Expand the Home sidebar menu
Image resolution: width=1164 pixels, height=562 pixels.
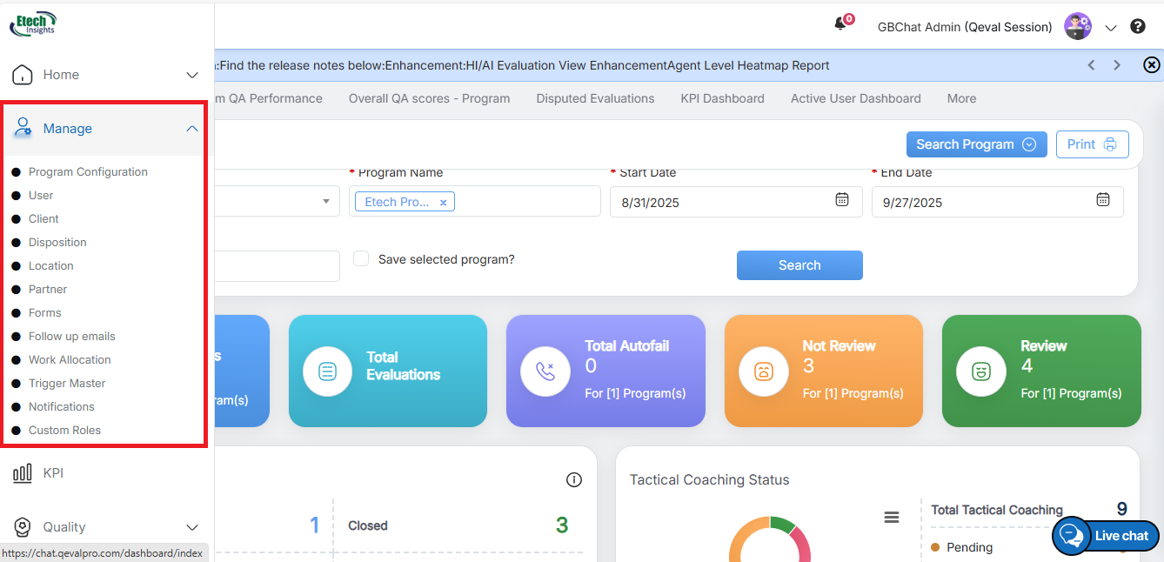tap(192, 76)
